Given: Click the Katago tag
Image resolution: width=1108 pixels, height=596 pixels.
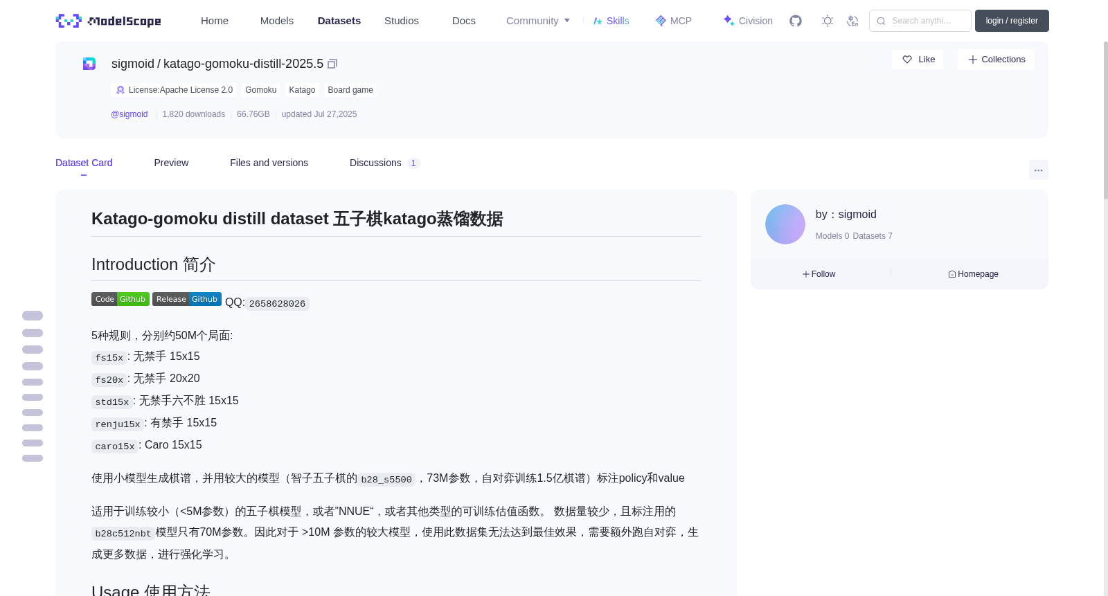Looking at the screenshot, I should tap(302, 90).
